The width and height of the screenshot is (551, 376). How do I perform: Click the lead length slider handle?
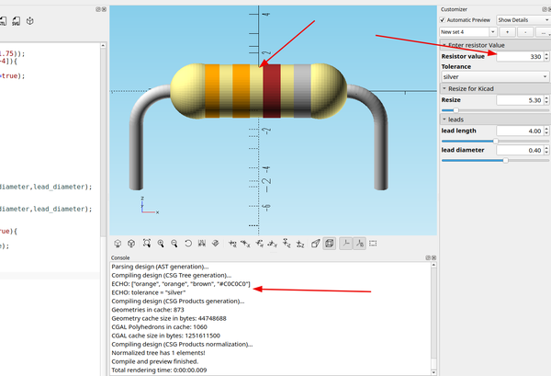[x=496, y=141]
